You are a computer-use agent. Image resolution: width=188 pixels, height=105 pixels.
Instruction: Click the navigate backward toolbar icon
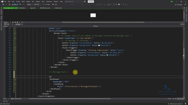(x=3, y=5)
